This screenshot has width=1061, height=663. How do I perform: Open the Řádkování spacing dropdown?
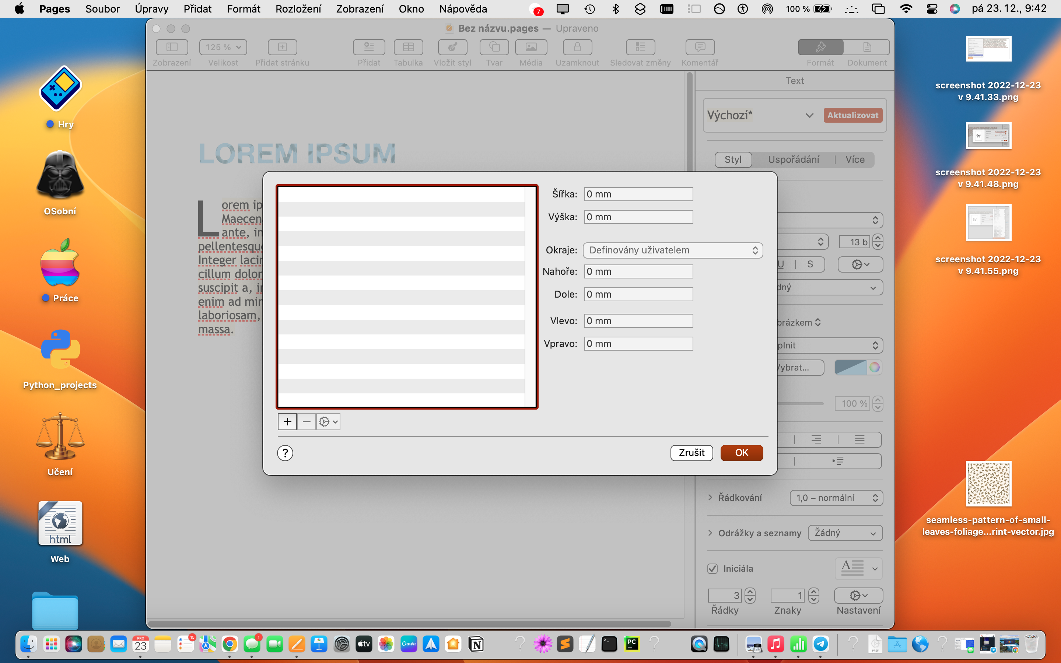coord(836,498)
